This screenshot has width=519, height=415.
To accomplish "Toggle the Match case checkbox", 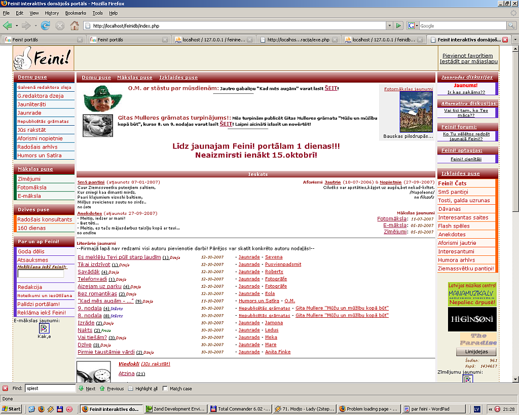I will [165, 389].
